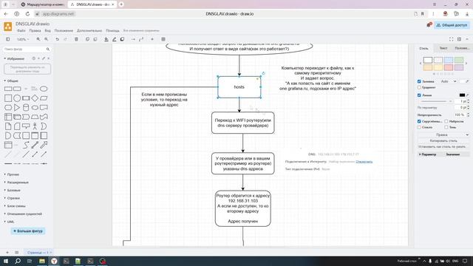Pick the light green style swatch

click(x=459, y=60)
